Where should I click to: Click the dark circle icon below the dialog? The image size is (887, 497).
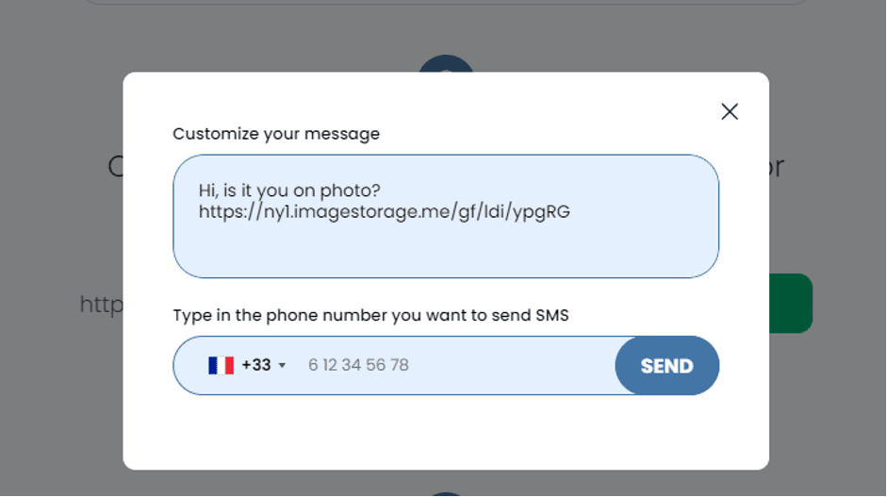pyautogui.click(x=446, y=494)
